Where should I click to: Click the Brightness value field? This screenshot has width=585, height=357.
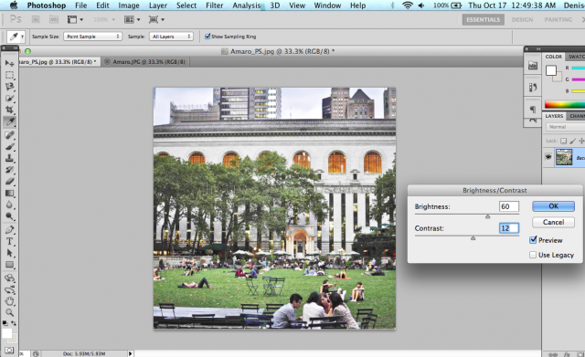509,206
